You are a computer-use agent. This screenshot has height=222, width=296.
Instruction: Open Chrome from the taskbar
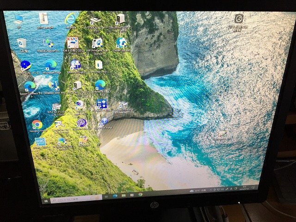[x=140, y=194]
